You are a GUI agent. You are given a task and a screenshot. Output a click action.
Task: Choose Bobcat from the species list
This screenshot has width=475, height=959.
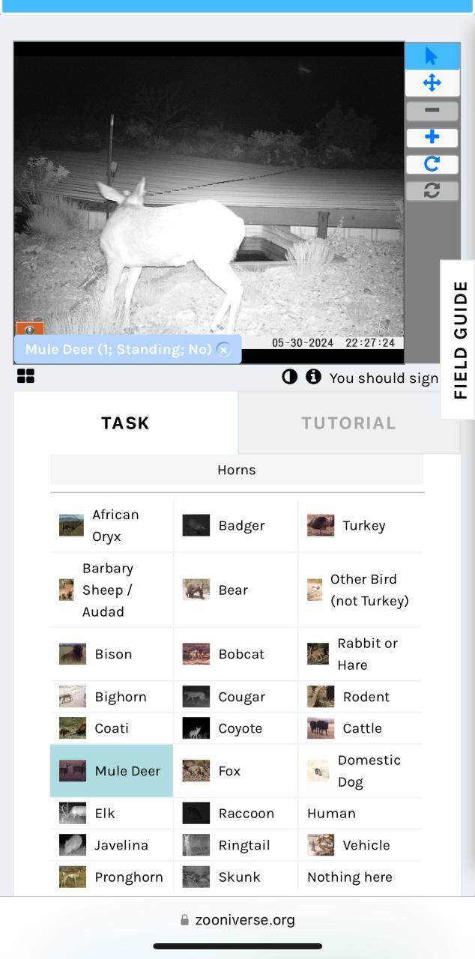point(235,654)
